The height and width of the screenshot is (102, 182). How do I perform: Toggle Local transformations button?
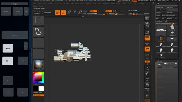tap(147, 49)
